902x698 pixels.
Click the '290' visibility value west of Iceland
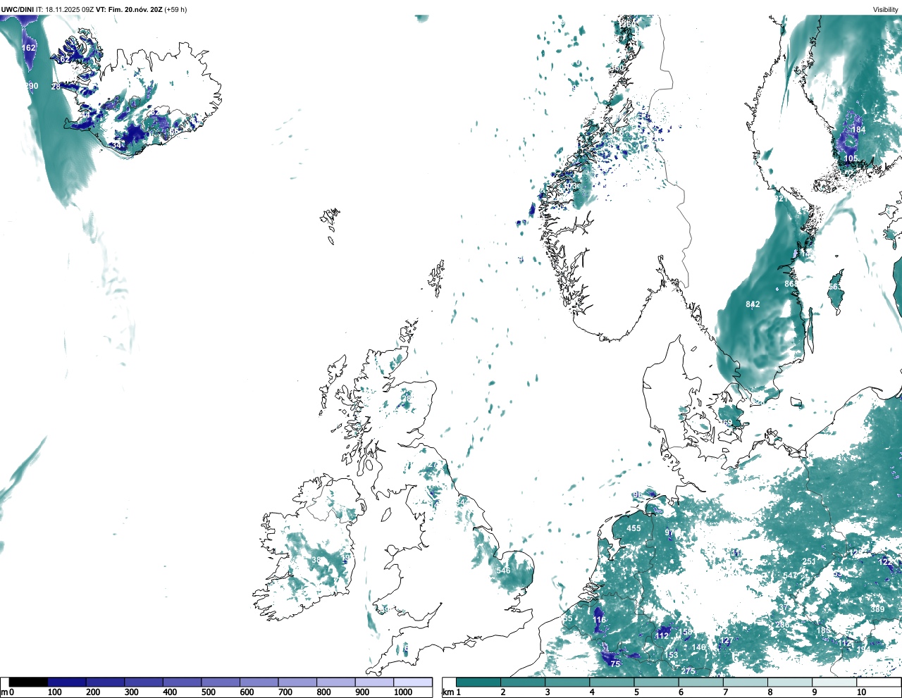[32, 86]
